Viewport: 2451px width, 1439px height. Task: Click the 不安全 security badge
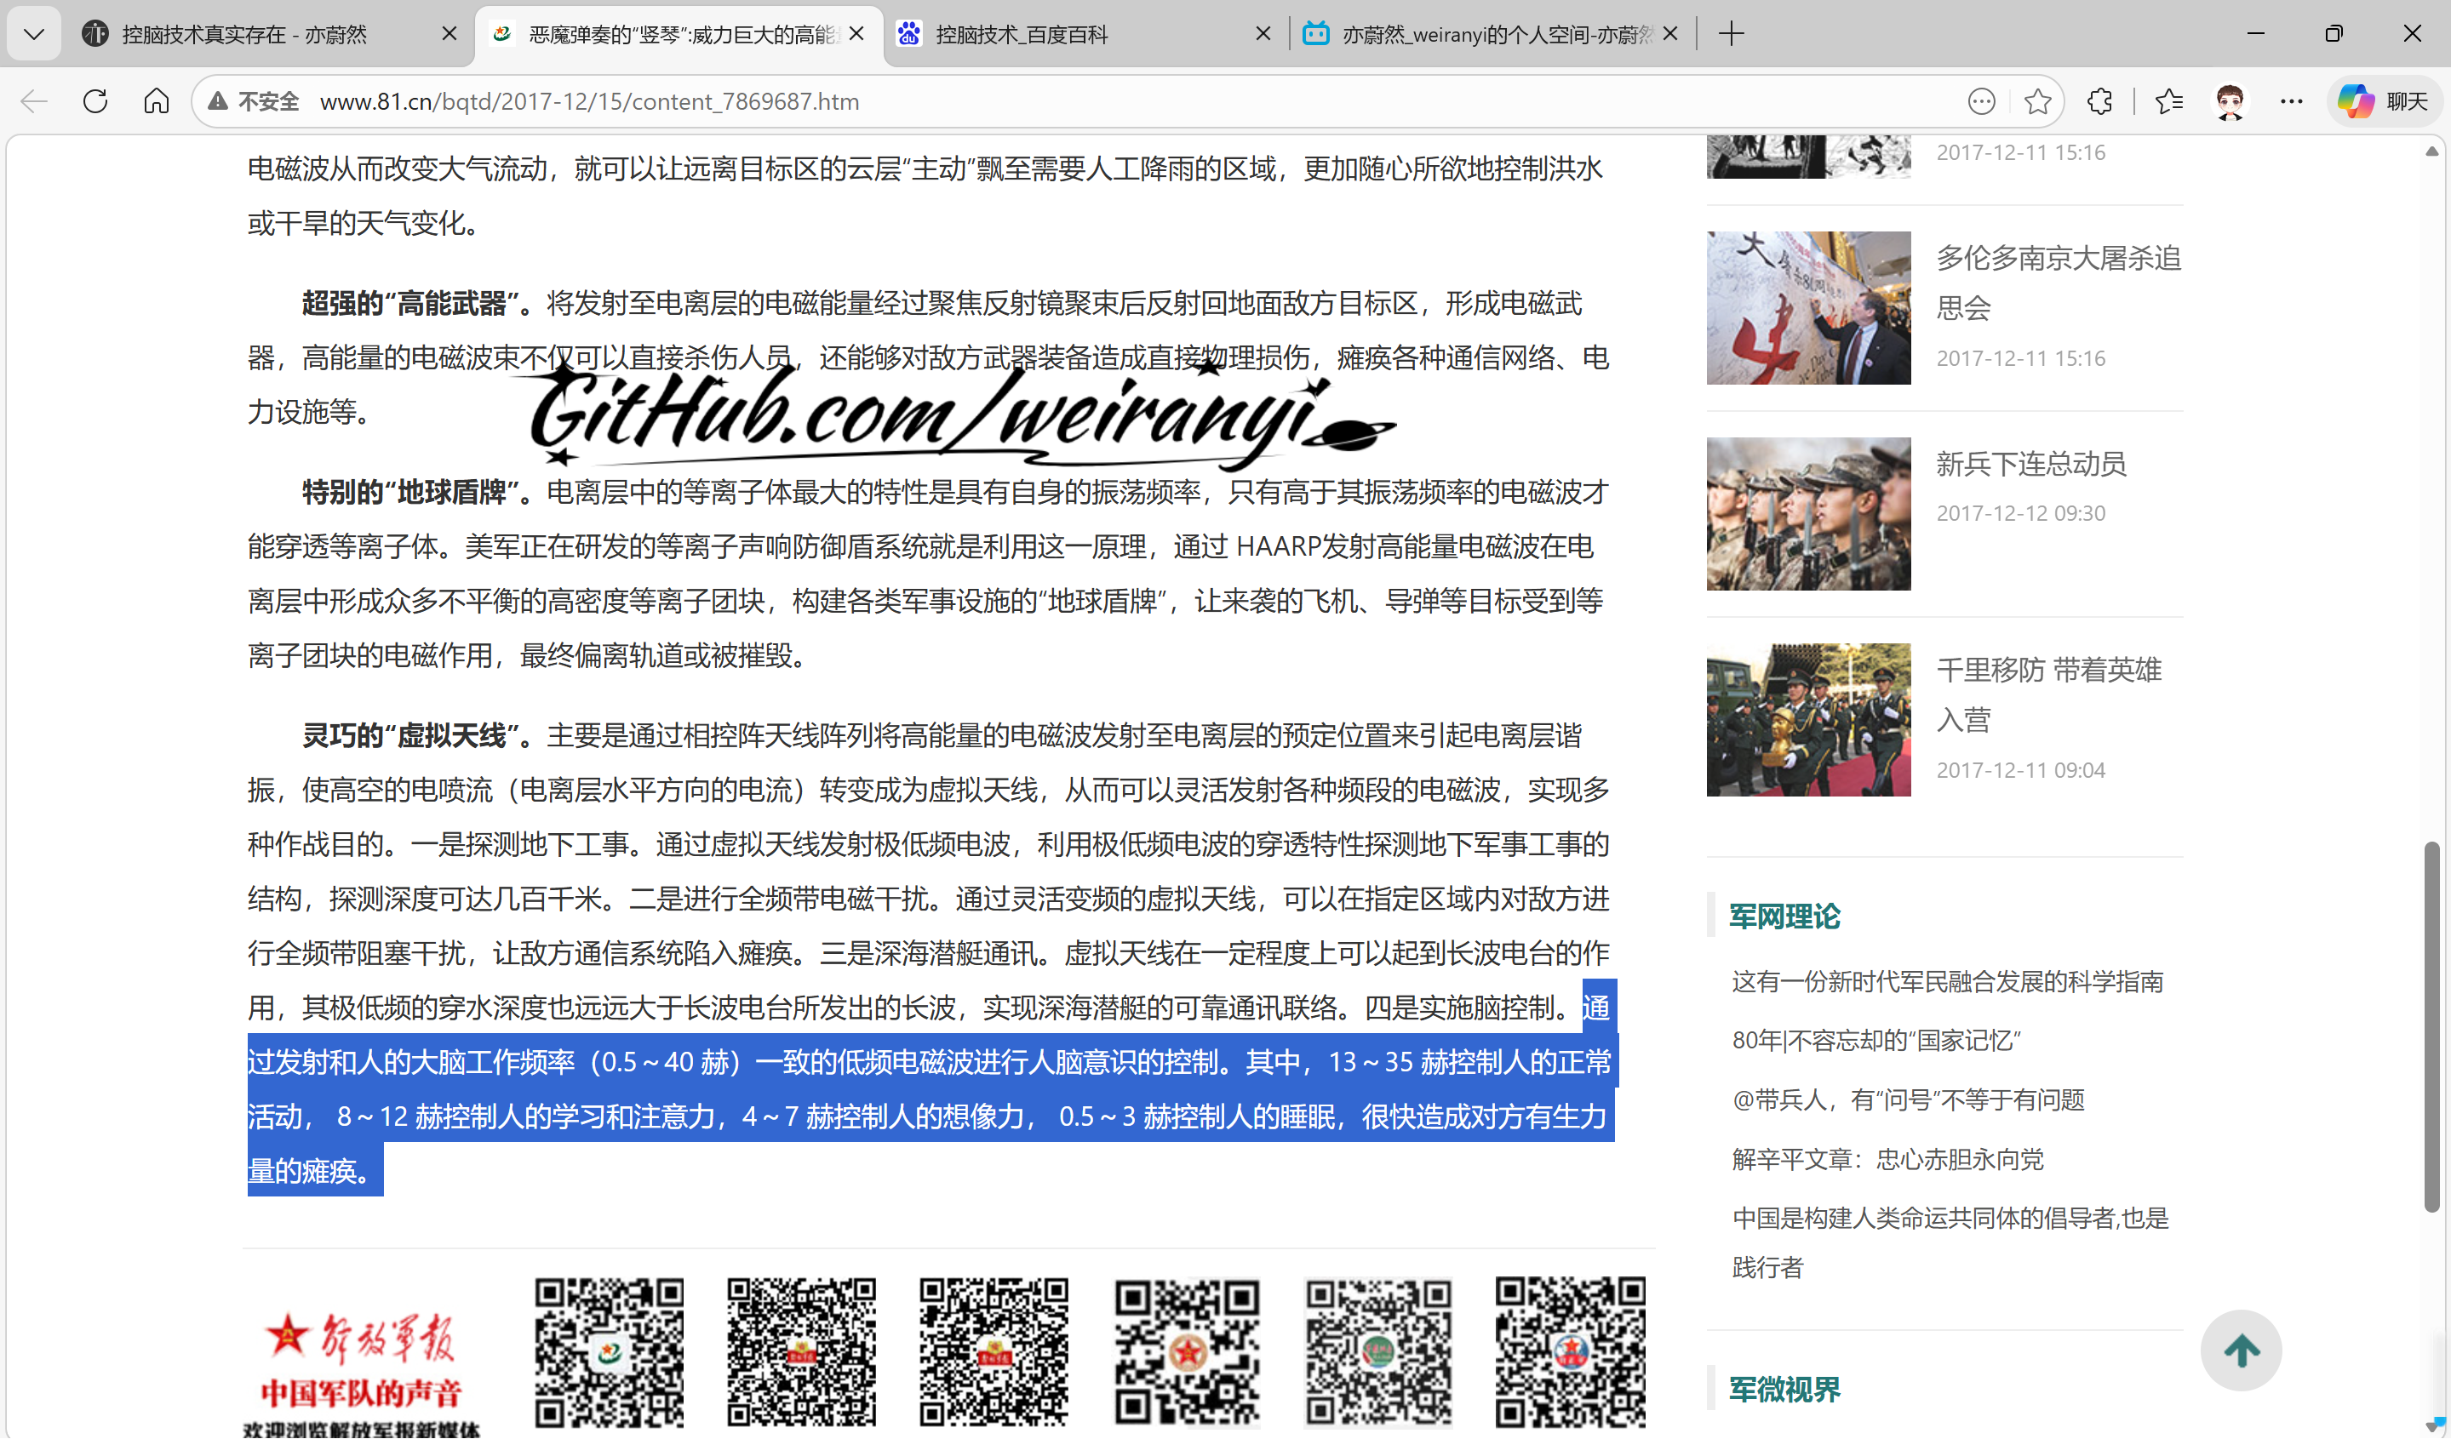(x=253, y=100)
